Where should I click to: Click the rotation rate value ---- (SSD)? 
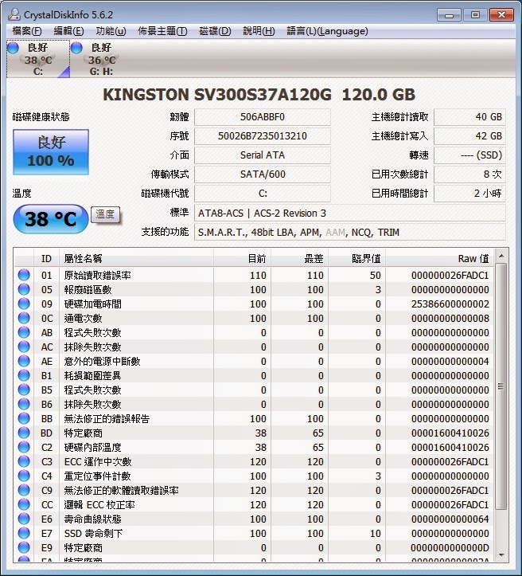(470, 155)
